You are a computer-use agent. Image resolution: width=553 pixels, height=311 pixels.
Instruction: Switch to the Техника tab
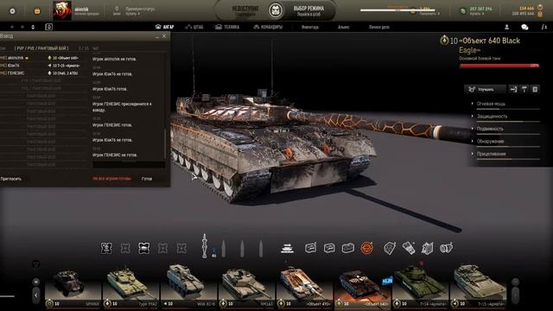[x=227, y=27]
